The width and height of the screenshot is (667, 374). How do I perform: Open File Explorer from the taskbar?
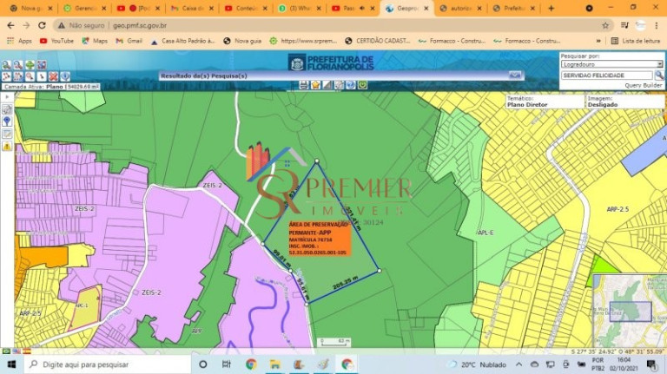coord(274,364)
